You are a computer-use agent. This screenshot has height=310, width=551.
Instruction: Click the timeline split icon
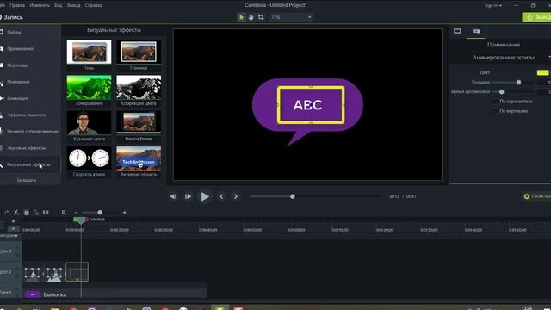(x=46, y=213)
